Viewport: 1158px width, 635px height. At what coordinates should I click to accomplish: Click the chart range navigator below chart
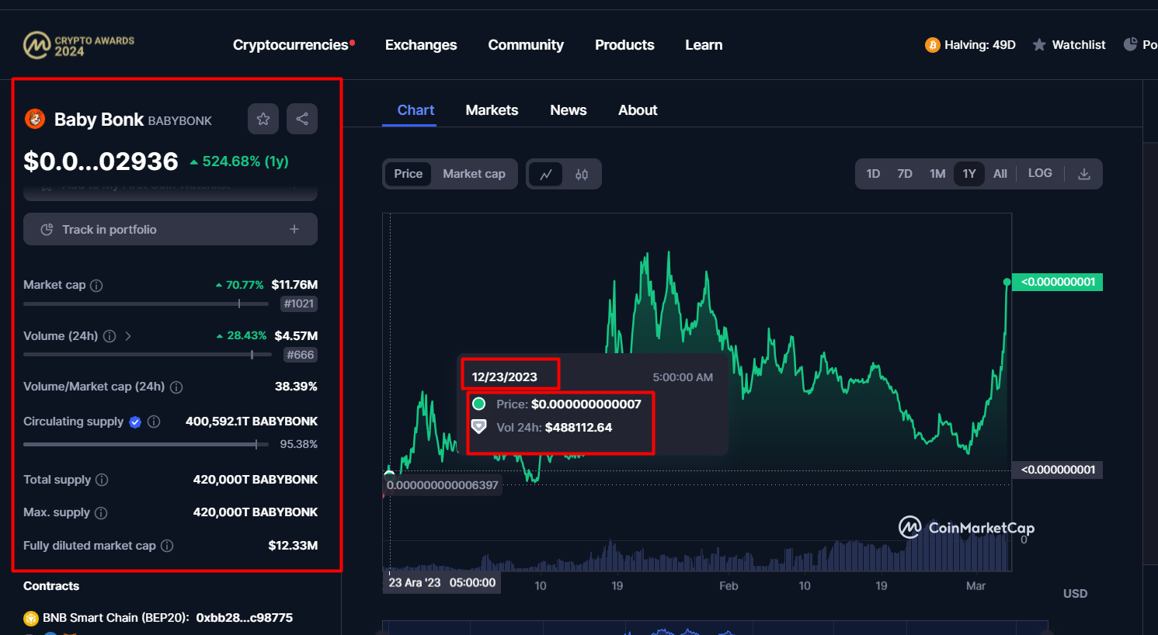coord(715,627)
